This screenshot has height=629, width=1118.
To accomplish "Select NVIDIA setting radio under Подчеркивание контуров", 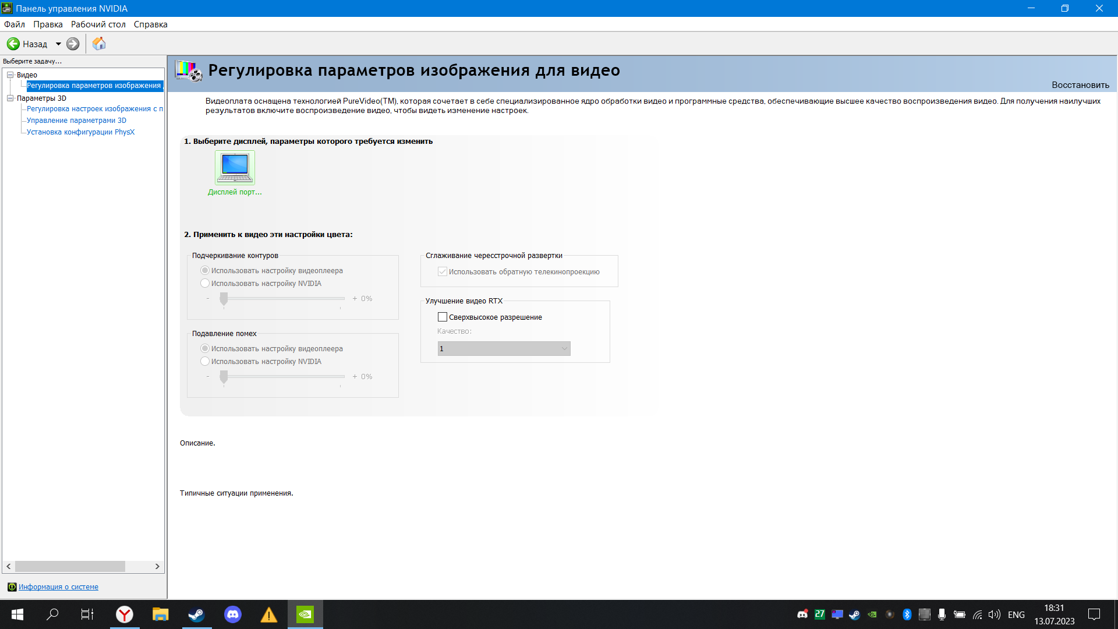I will [205, 284].
